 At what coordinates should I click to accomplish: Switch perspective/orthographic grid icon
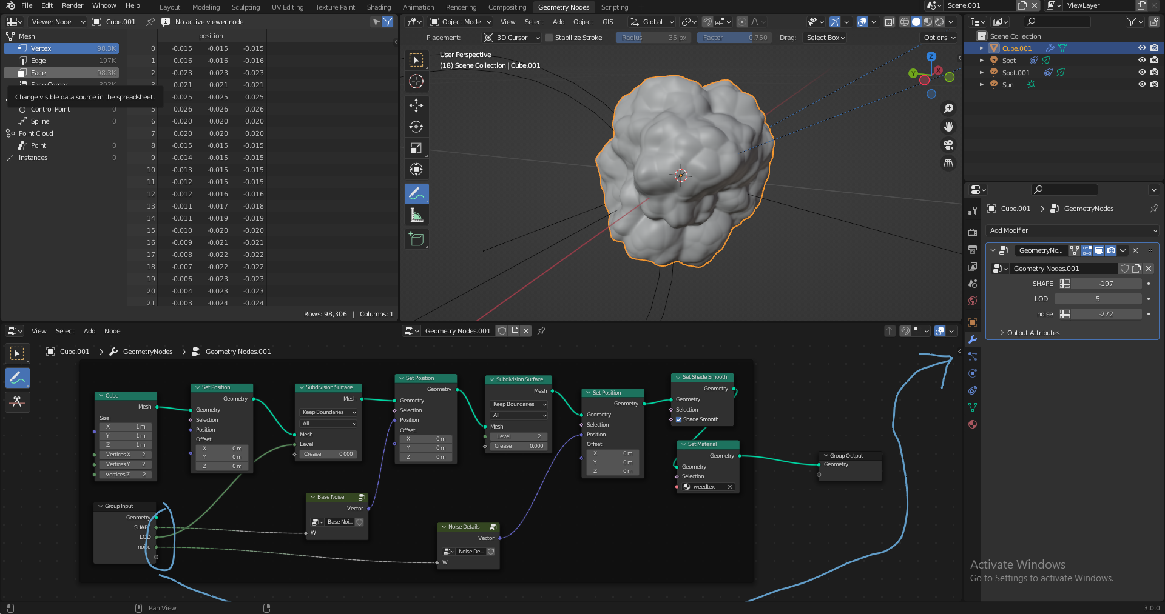click(x=948, y=164)
